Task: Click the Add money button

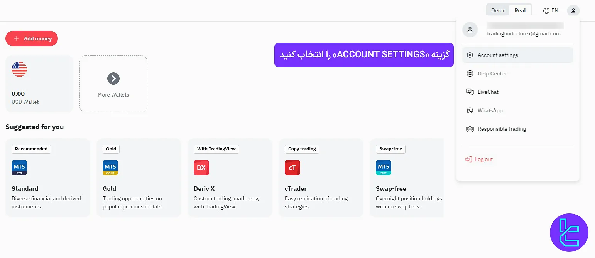Action: [31, 38]
